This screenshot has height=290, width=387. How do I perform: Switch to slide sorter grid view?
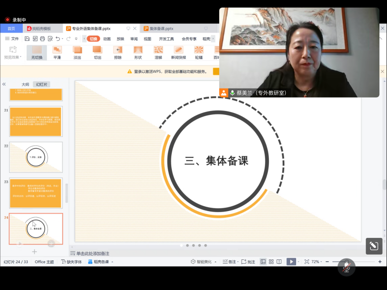271,262
